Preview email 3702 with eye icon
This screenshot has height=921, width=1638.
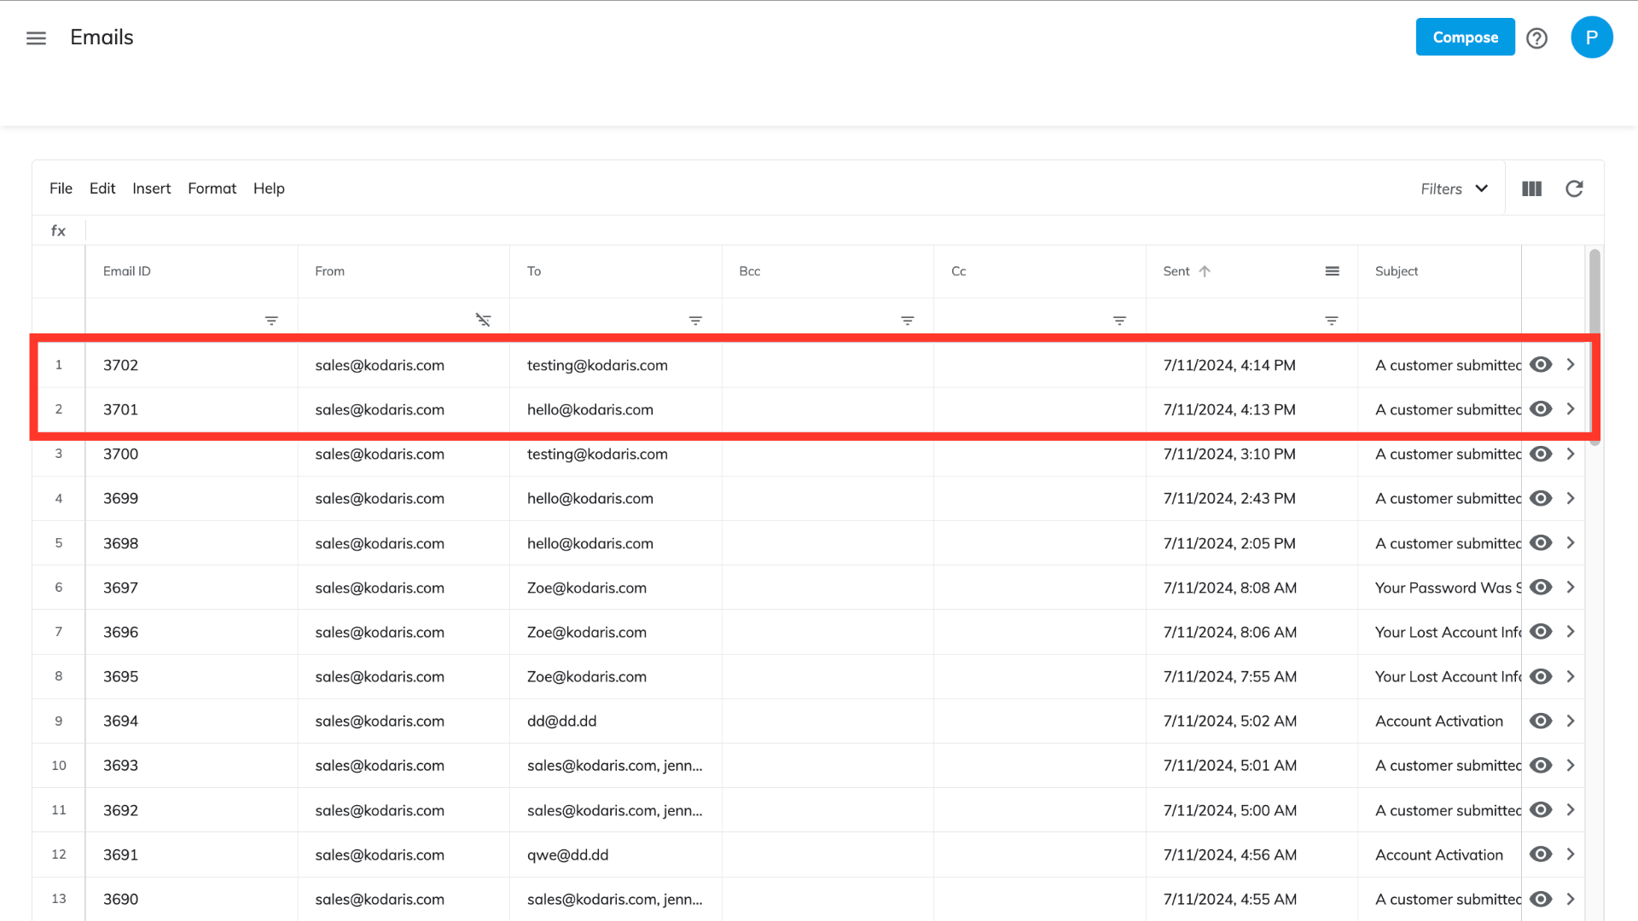coord(1540,365)
